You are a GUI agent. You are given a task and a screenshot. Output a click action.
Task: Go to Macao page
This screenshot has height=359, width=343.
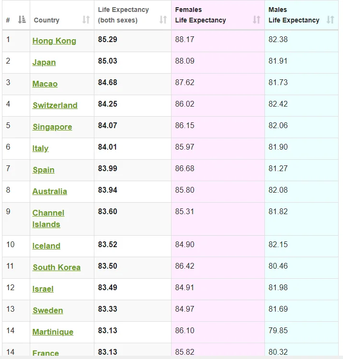[x=45, y=84]
